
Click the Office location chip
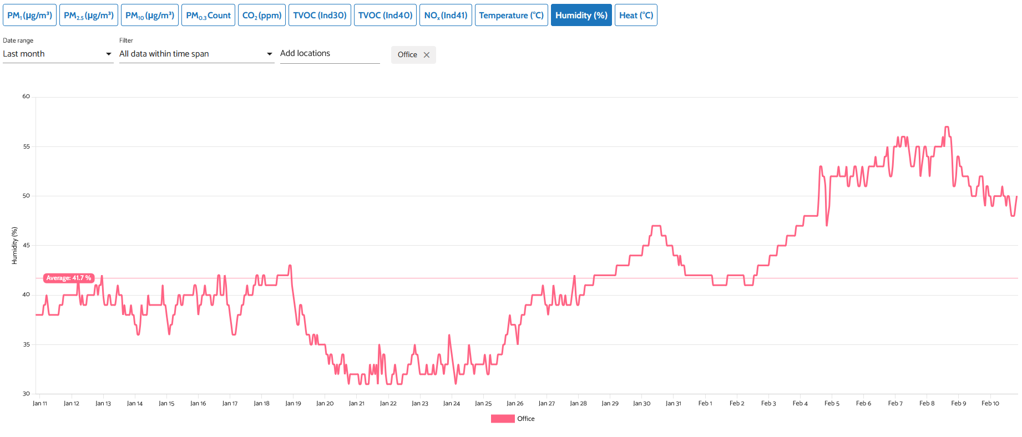(407, 55)
